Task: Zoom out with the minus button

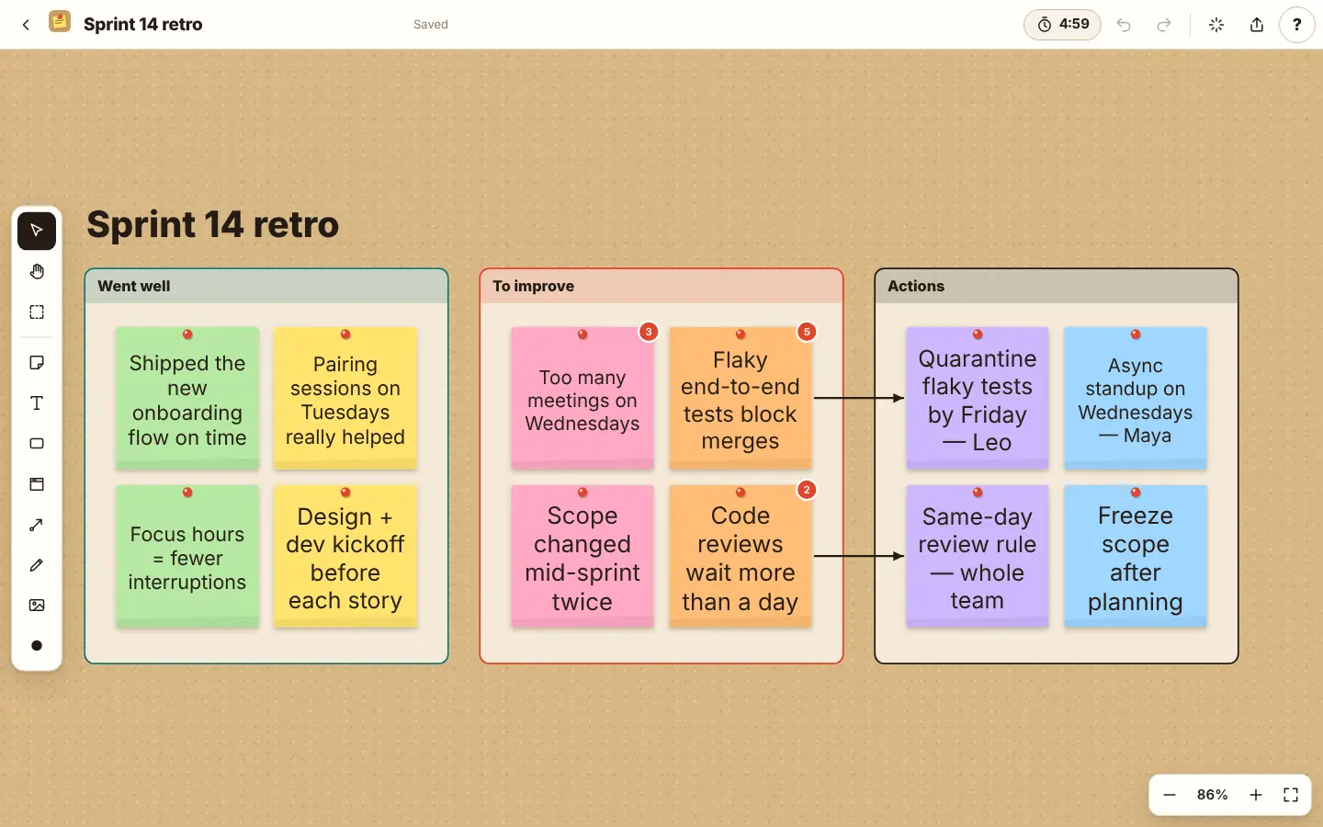Action: point(1170,795)
